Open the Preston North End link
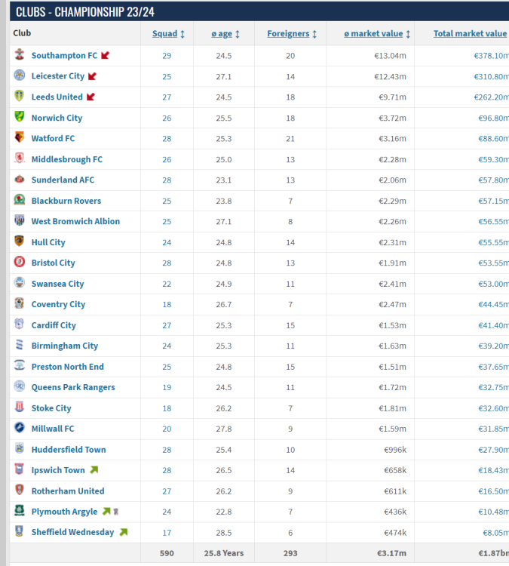This screenshot has width=509, height=566. pos(67,367)
